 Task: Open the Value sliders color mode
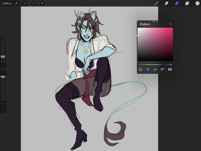[x=162, y=70]
